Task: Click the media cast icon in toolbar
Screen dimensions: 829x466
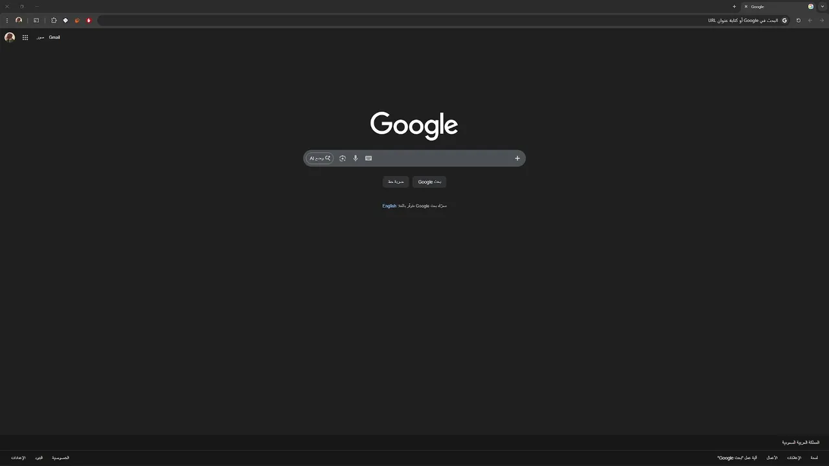Action: point(36,20)
